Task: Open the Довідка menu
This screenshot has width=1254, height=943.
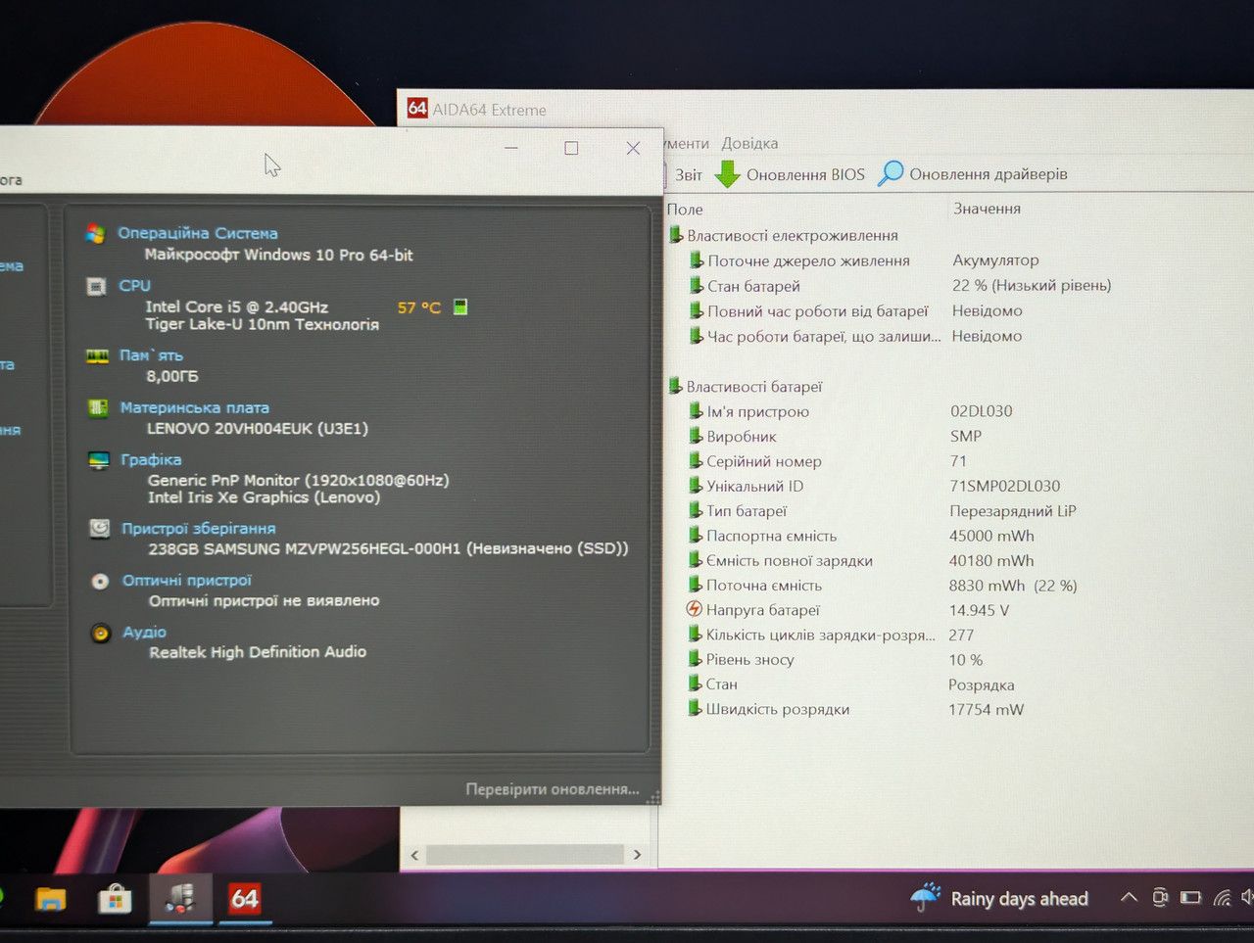Action: (749, 143)
